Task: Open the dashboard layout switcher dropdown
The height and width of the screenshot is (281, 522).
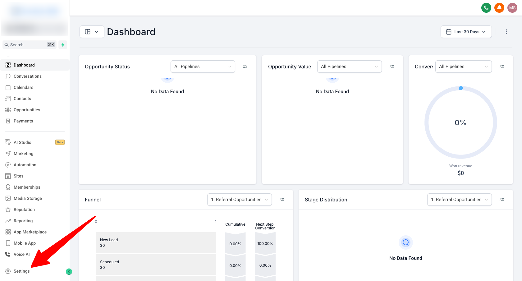Action: coord(92,32)
